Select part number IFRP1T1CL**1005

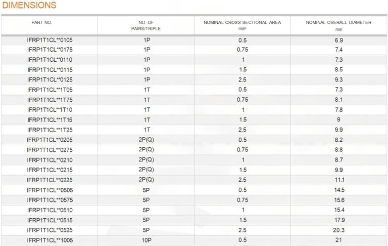click(x=50, y=240)
